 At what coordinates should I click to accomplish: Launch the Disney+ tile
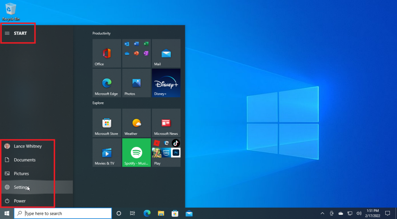pos(166,83)
